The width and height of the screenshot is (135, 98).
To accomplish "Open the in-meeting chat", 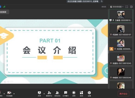I will click(66, 94).
